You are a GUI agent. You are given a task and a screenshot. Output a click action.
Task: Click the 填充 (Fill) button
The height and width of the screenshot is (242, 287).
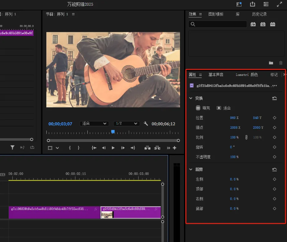tap(203, 108)
